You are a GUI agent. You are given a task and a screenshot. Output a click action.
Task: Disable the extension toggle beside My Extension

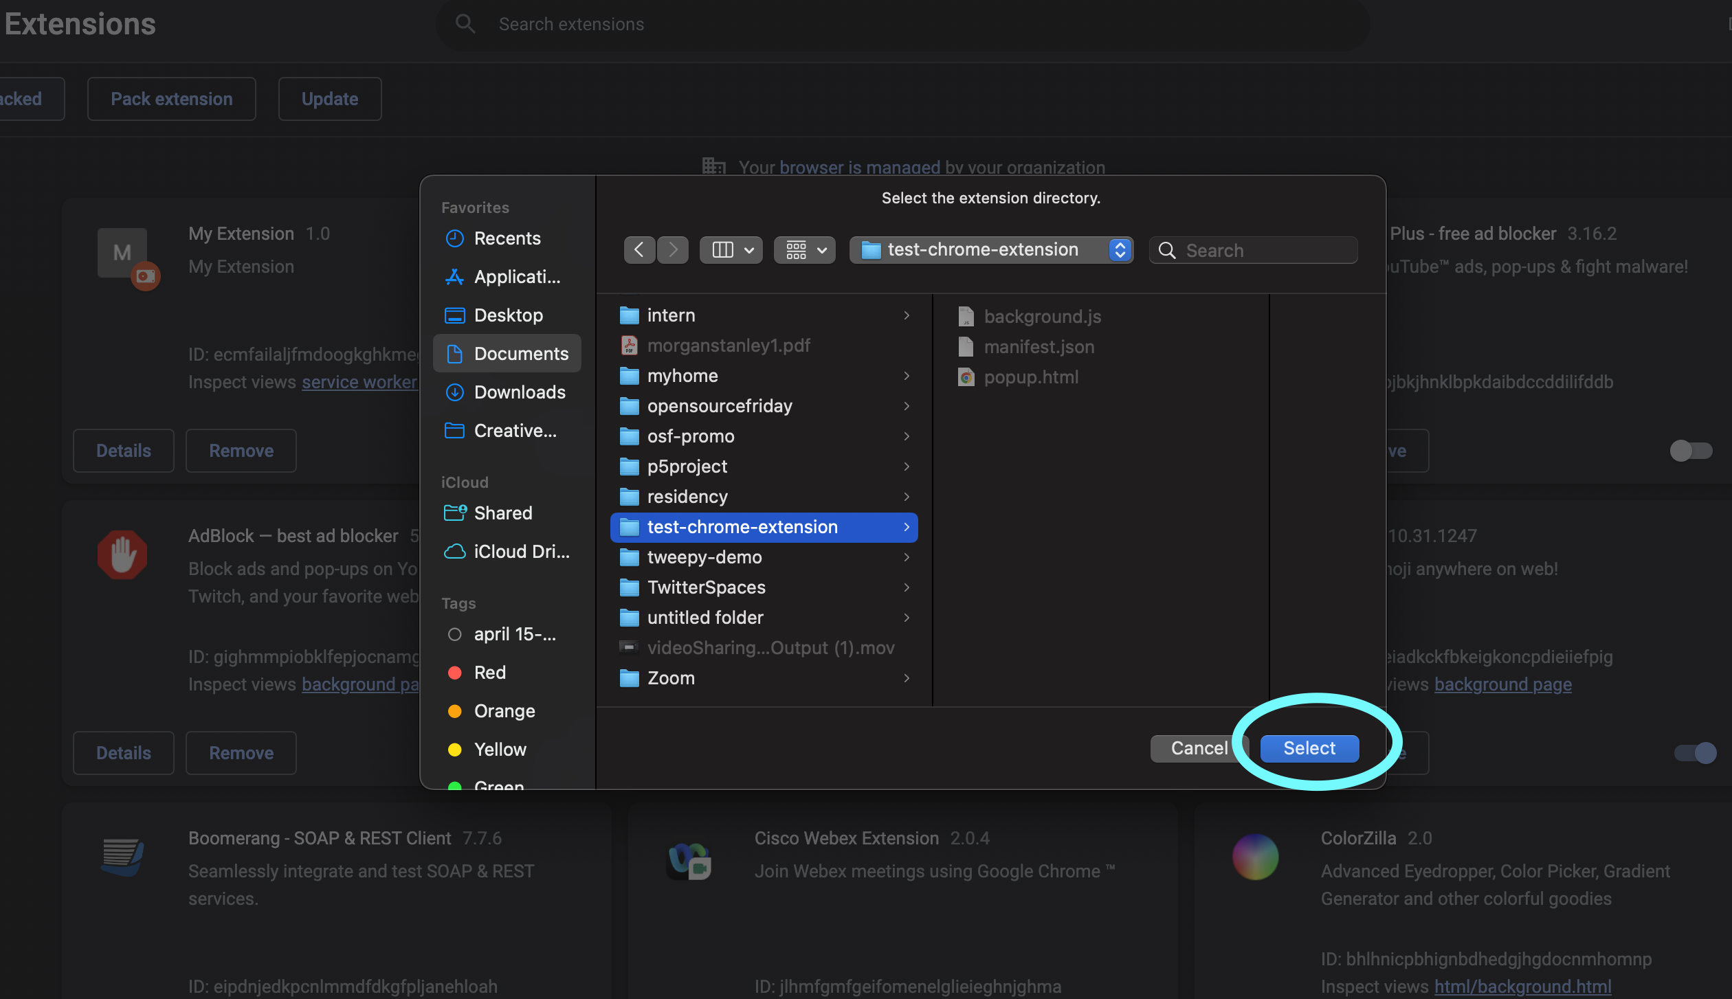(1690, 450)
